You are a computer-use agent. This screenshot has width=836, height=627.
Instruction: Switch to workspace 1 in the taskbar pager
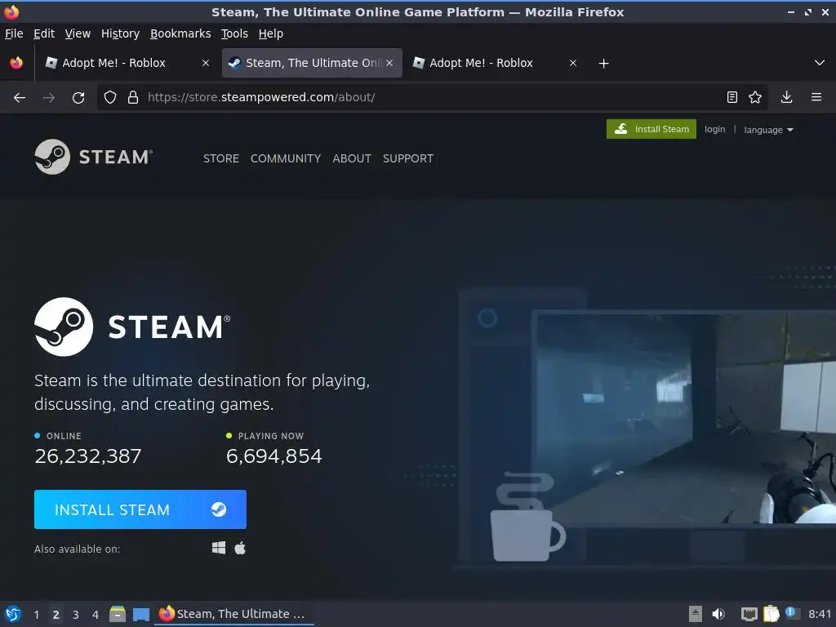pos(36,615)
